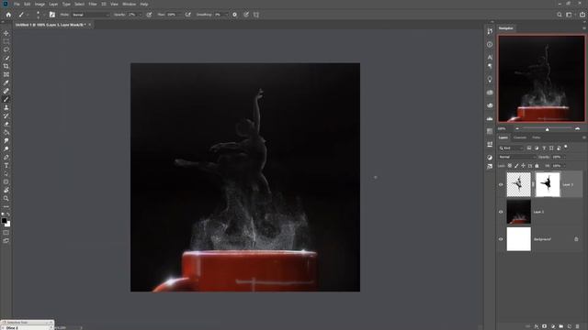This screenshot has height=330, width=588.
Task: Open Edit Toolbar three-dots icon
Action: (6, 206)
